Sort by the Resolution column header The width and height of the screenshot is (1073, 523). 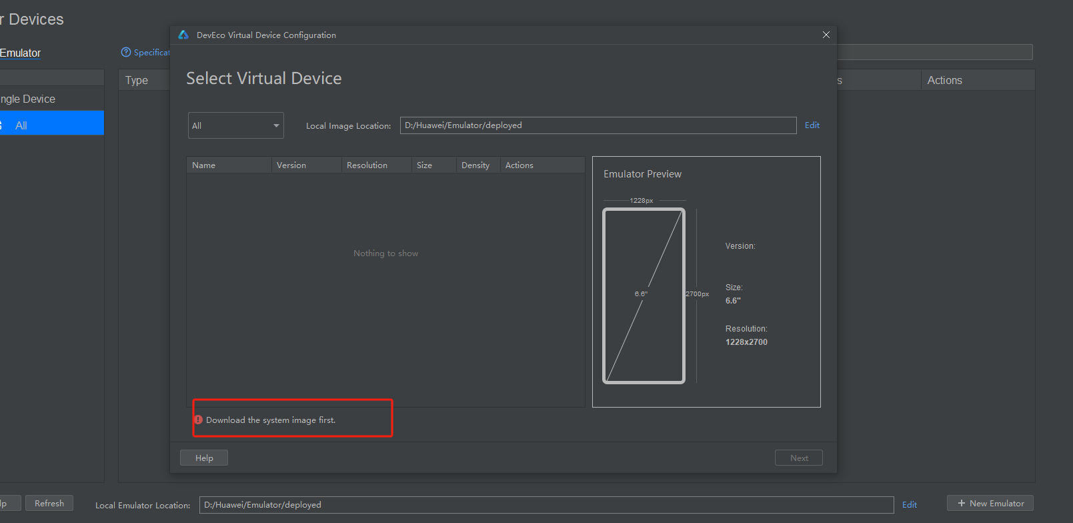377,165
